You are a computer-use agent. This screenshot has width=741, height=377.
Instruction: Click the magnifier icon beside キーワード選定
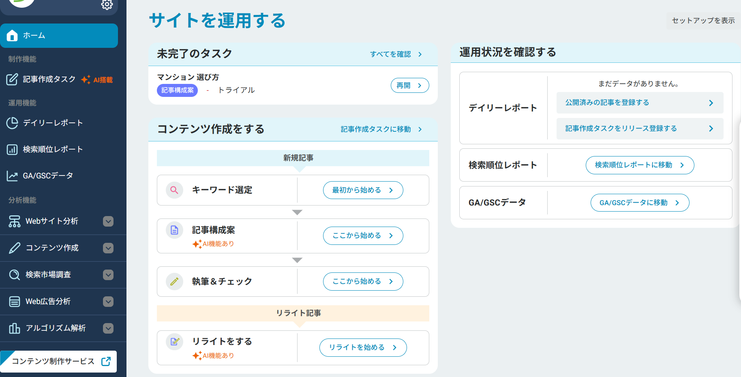174,190
